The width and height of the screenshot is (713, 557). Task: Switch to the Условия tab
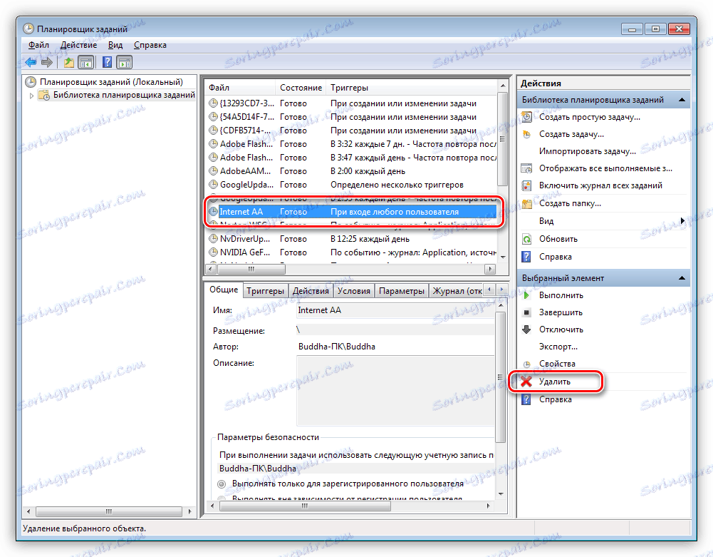click(354, 291)
